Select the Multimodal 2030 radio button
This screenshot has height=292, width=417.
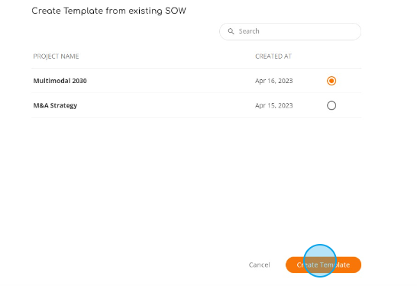point(331,81)
